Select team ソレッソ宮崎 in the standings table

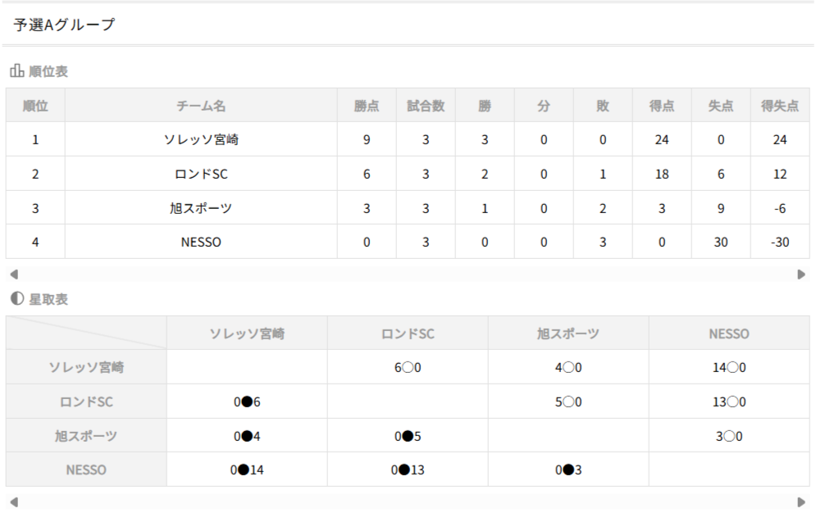coord(201,139)
